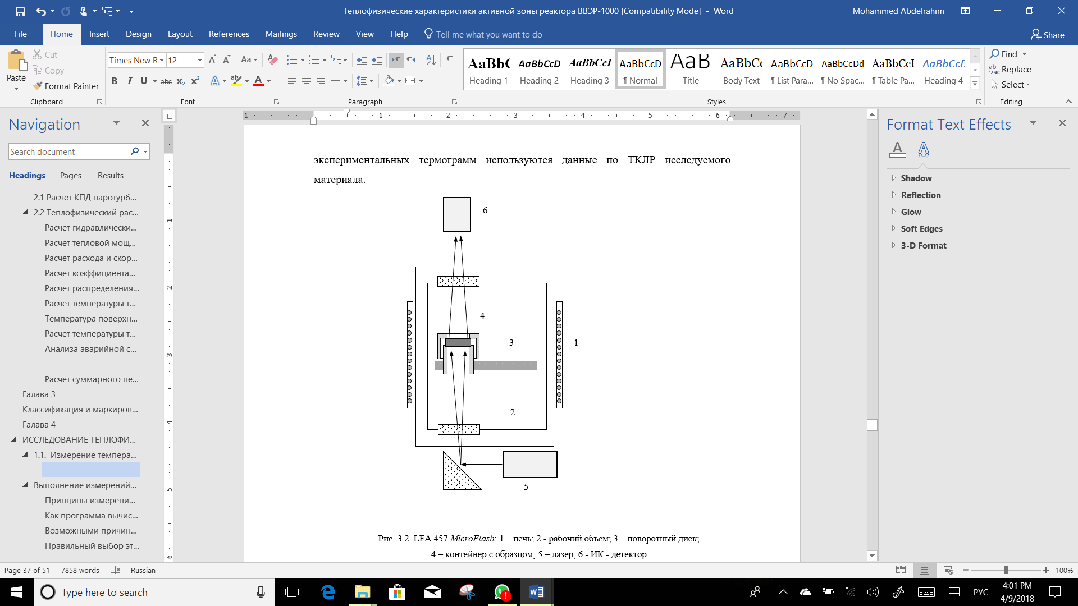This screenshot has height=606, width=1078.
Task: Open the References ribbon tab
Action: (x=229, y=34)
